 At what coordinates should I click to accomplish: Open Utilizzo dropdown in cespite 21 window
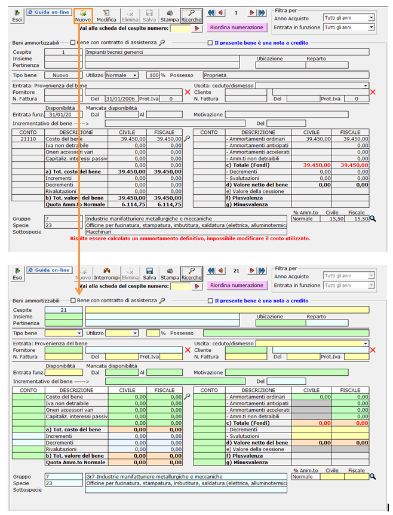pos(135,333)
